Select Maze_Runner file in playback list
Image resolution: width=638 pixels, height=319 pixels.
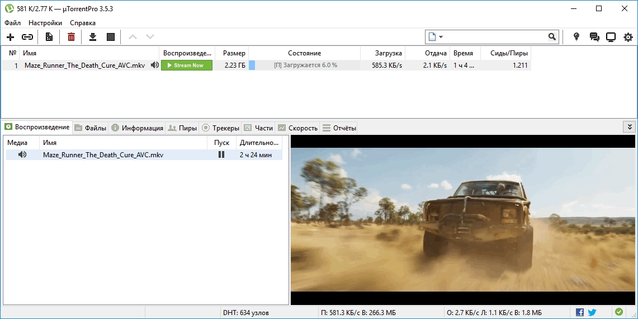point(144,155)
